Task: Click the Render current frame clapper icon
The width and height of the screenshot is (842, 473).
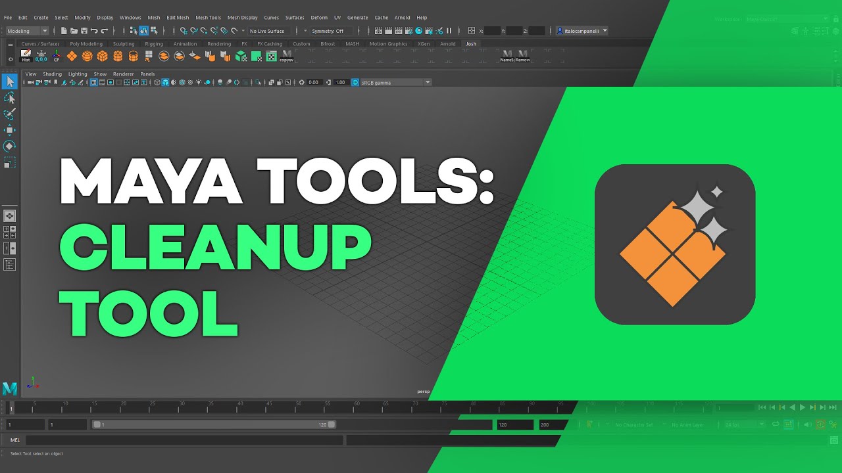Action: [388, 31]
